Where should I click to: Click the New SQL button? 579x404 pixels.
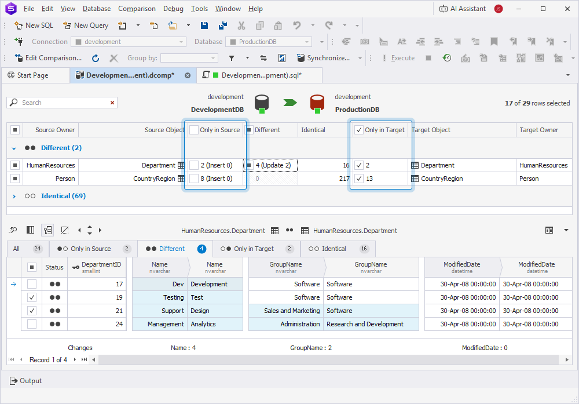[34, 26]
